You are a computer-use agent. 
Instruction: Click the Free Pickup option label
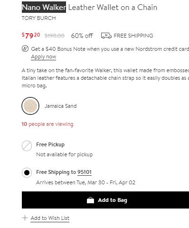pyautogui.click(x=50, y=144)
